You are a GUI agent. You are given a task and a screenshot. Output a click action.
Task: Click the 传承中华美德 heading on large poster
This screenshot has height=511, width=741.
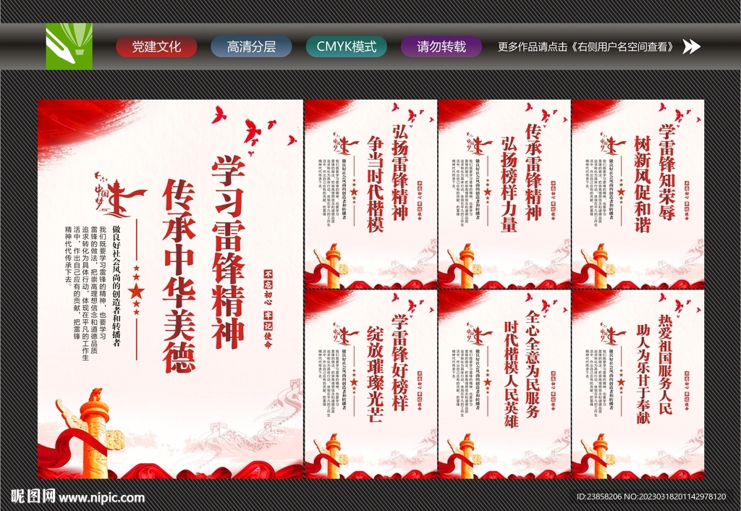(x=179, y=276)
